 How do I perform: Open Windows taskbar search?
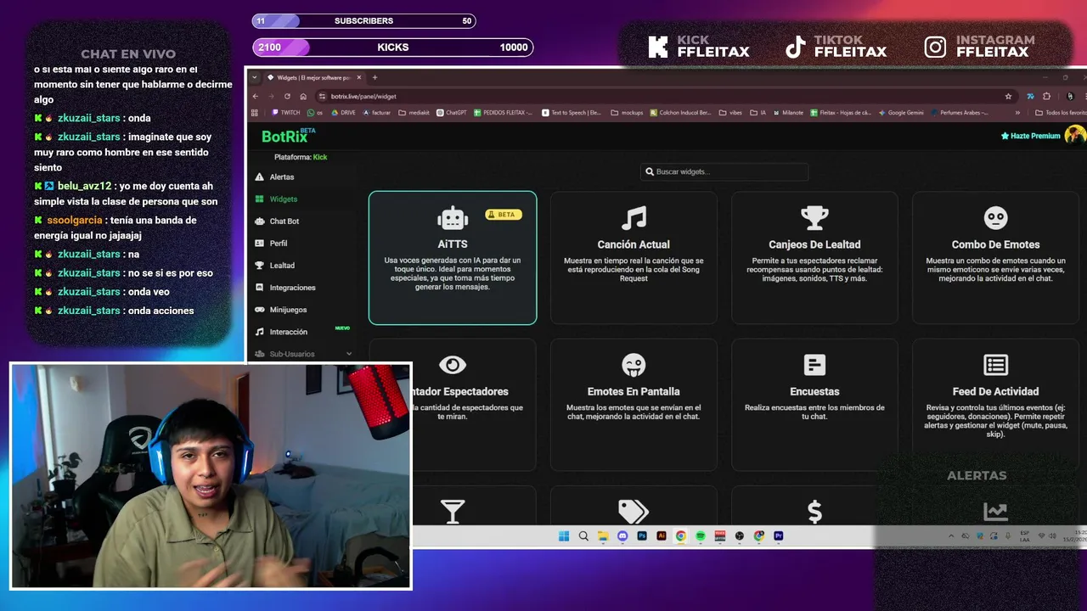(x=583, y=536)
